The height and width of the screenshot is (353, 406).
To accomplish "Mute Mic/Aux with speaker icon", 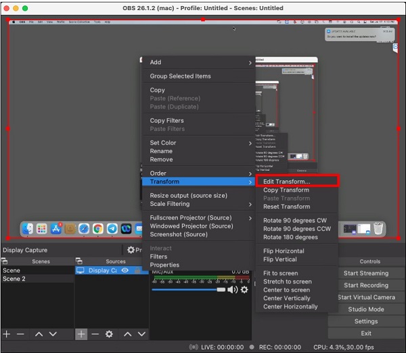I will click(232, 290).
